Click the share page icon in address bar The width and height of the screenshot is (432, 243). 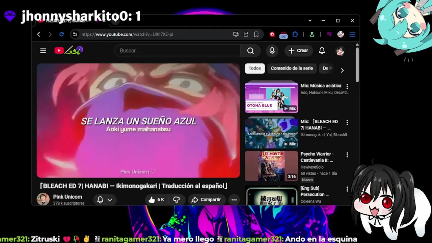point(246,34)
